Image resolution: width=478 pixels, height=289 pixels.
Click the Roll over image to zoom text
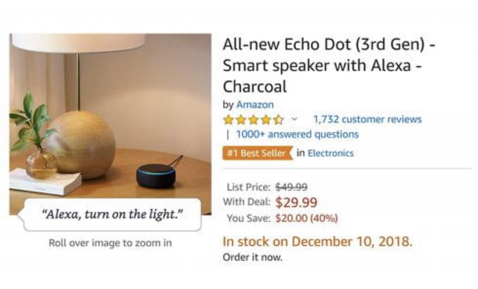tap(111, 243)
